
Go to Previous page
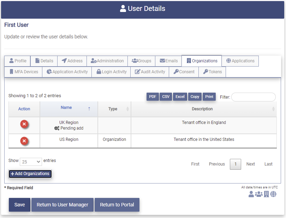217,164
